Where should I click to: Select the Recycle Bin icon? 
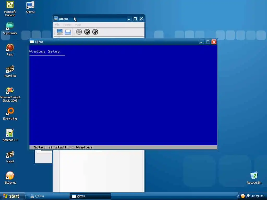pos(254,178)
